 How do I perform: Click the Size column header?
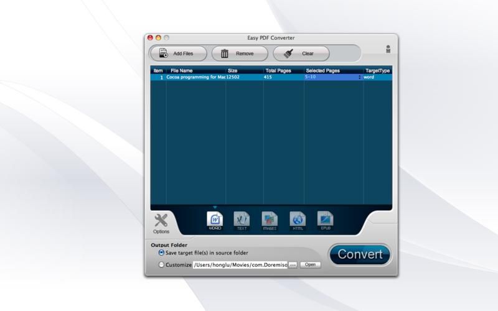click(x=245, y=71)
